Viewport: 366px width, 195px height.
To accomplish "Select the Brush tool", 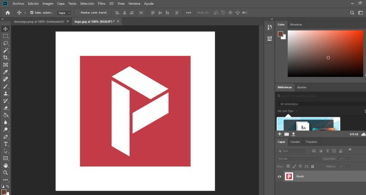I will pos(6,86).
